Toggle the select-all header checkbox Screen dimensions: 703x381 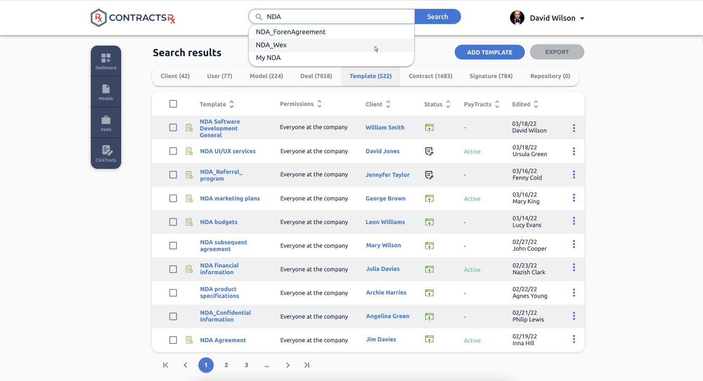coord(173,104)
